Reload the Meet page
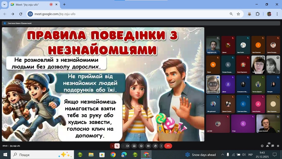Viewport: 282px width, 159px height. click(x=21, y=14)
